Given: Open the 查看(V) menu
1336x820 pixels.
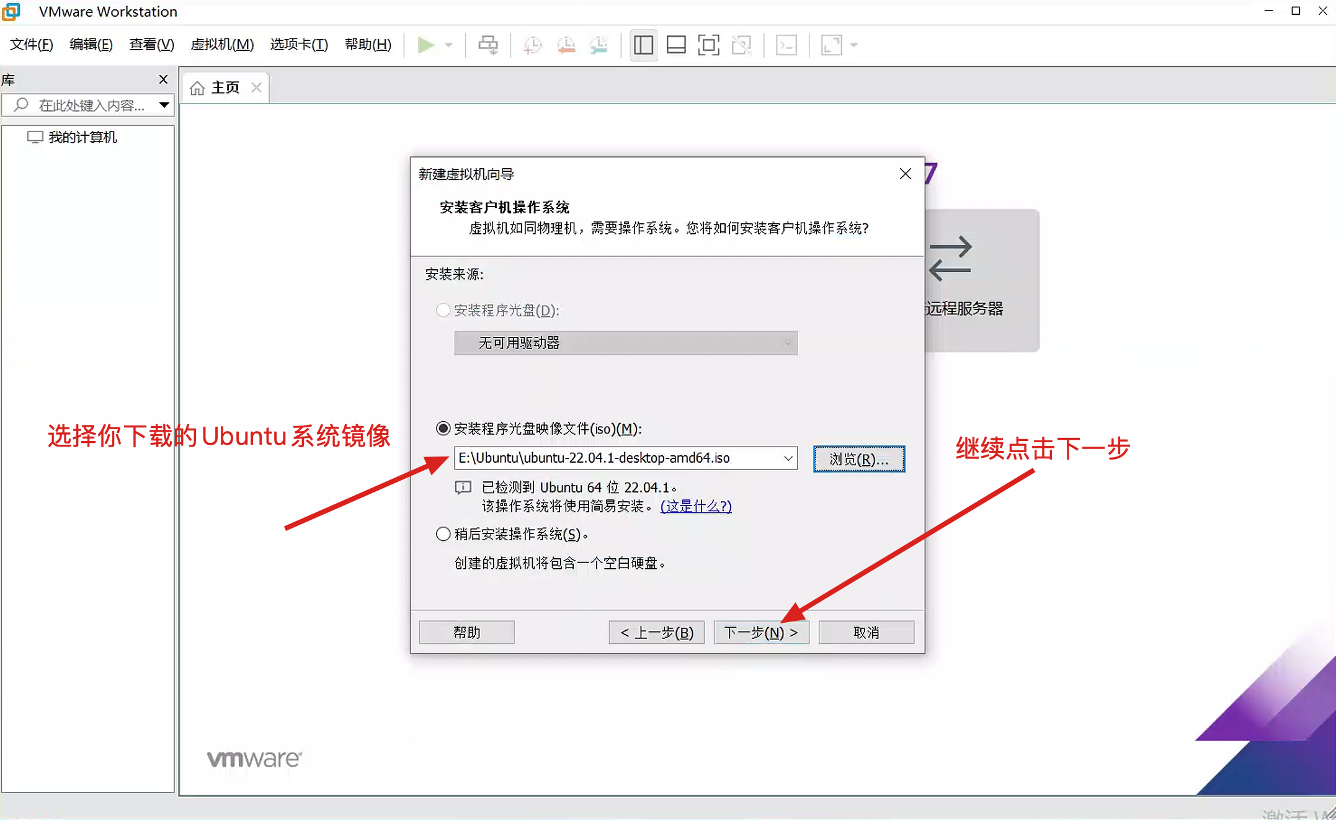Looking at the screenshot, I should tap(151, 44).
